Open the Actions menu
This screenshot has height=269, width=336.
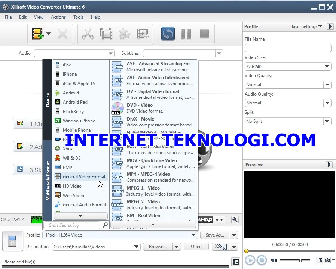tap(58, 17)
